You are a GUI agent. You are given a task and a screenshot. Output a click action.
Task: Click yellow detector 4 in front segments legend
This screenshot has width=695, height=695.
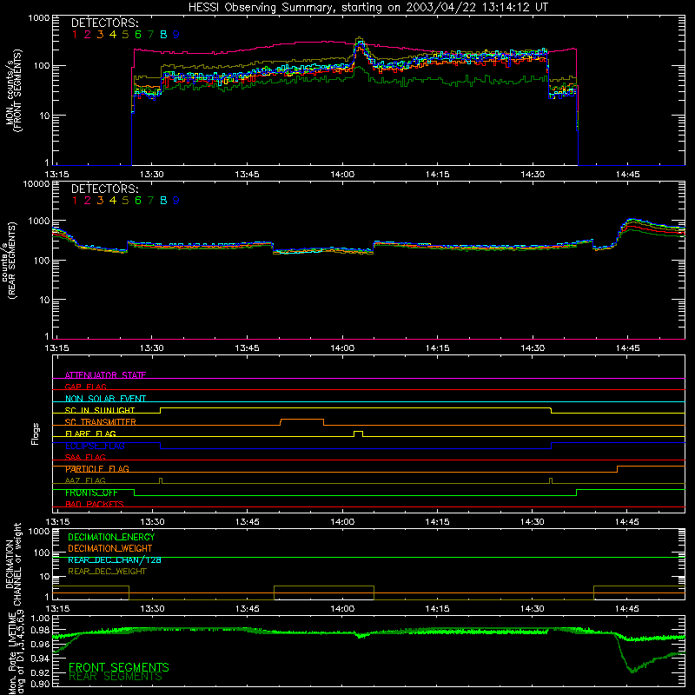pos(113,35)
